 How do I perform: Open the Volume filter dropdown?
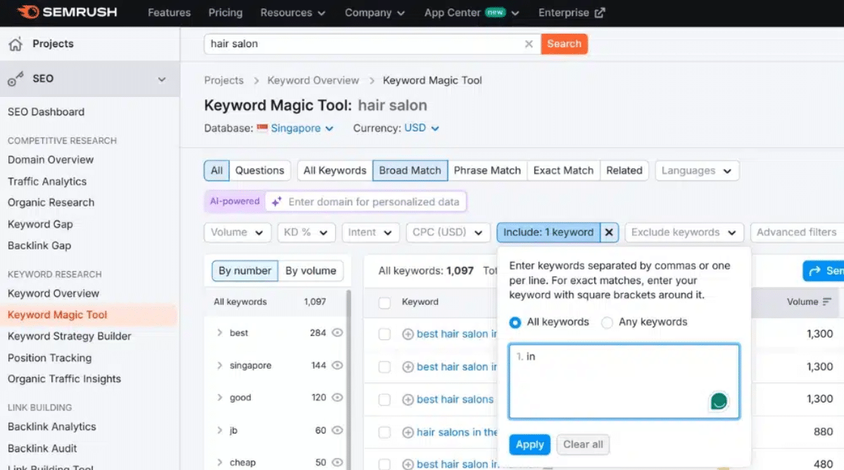237,233
